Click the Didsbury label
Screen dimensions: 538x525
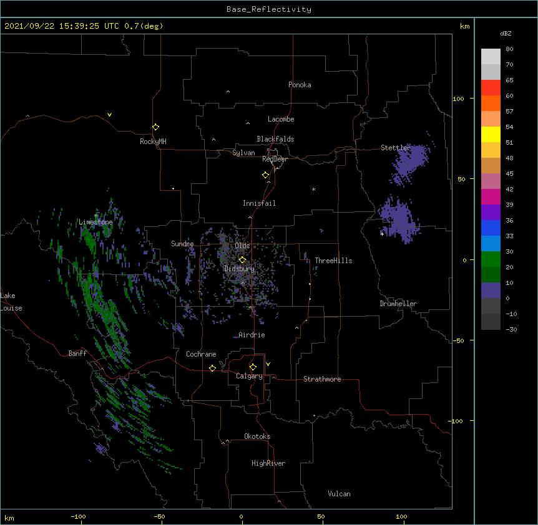click(x=239, y=269)
